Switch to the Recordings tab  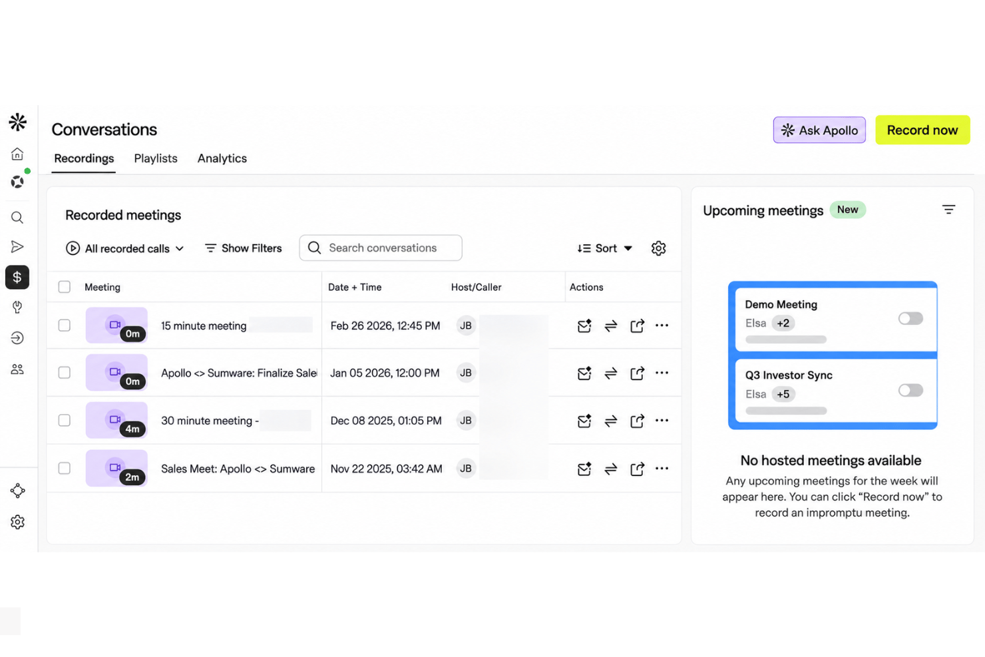tap(84, 158)
